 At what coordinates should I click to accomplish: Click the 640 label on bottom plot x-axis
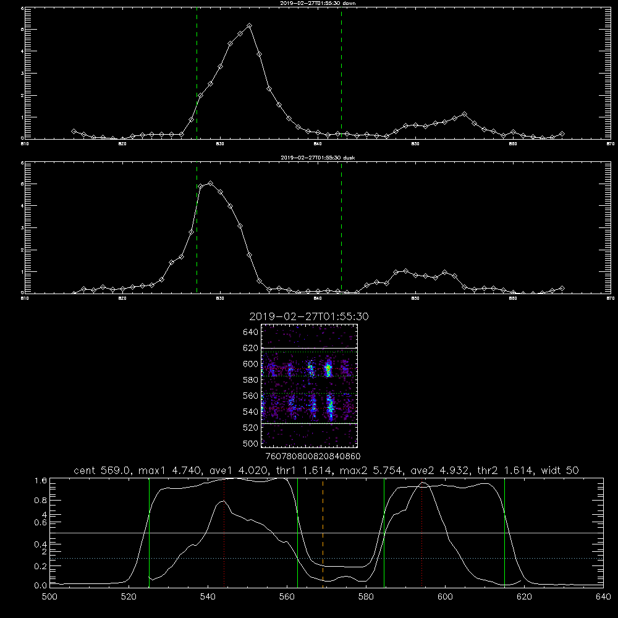[x=603, y=597]
